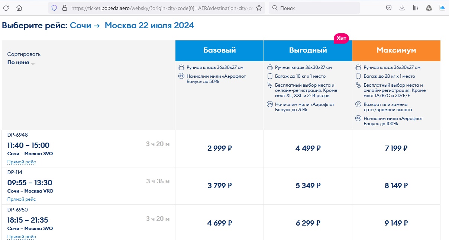The height and width of the screenshot is (240, 449).
Task: Go to the browser home page
Action: click(19, 8)
